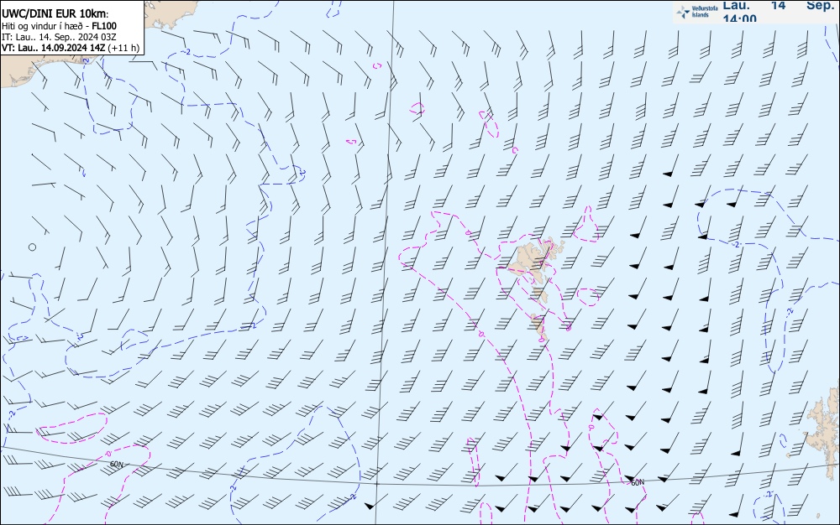840x525 pixels.
Task: Click the left '60N' latitude label
Action: [116, 465]
